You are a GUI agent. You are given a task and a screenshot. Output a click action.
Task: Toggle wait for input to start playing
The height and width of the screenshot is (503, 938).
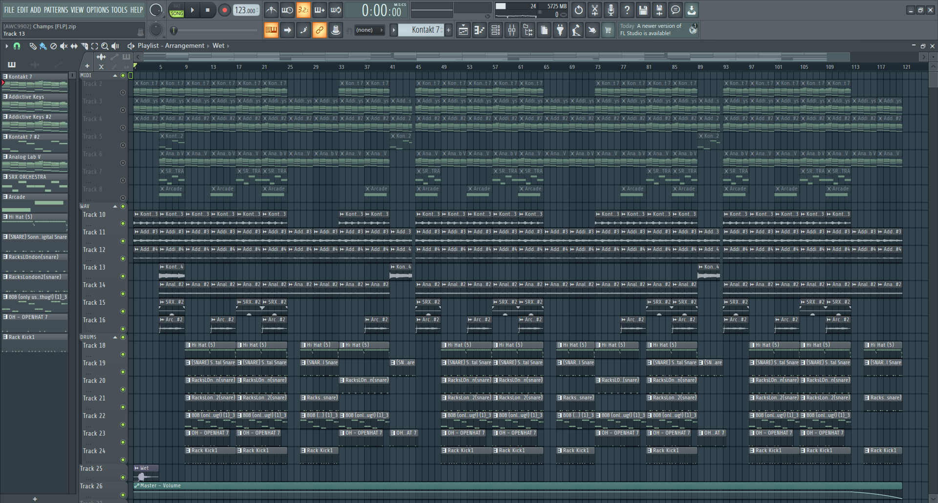click(x=287, y=10)
